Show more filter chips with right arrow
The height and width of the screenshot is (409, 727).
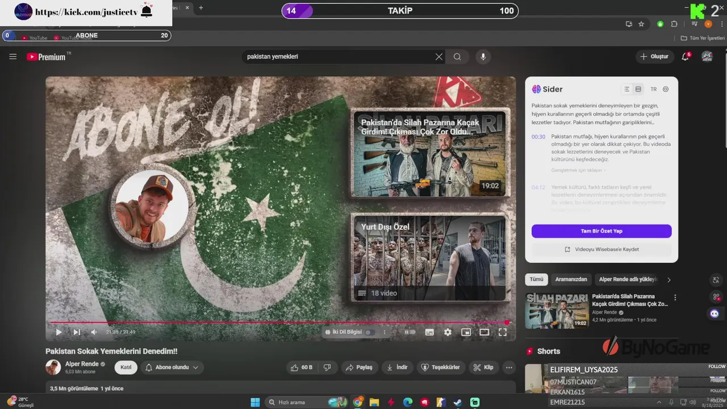pos(669,279)
